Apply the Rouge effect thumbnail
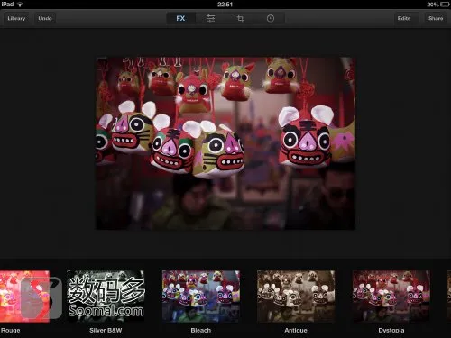 coord(24,297)
